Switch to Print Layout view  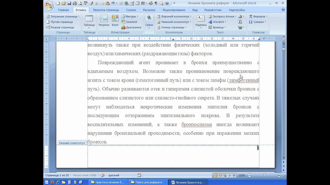(x=216, y=175)
